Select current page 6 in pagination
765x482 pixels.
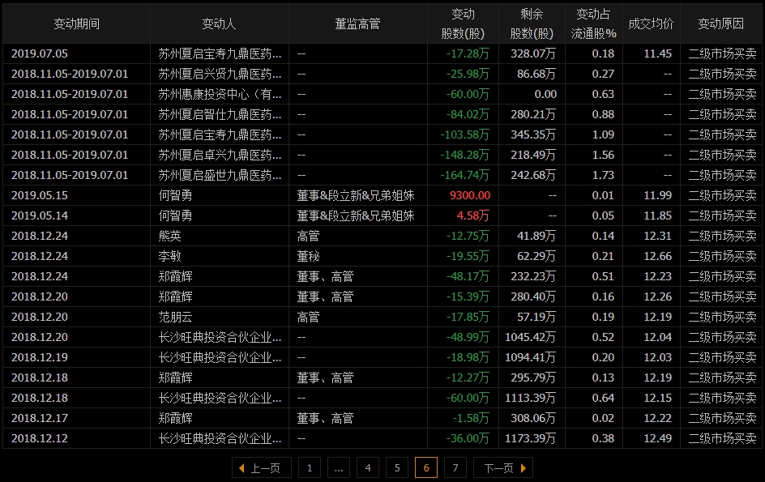tap(426, 468)
